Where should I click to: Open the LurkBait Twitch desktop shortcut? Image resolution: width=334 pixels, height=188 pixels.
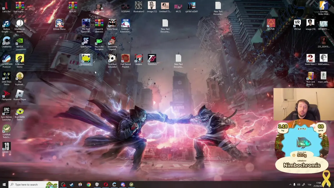pos(7,132)
